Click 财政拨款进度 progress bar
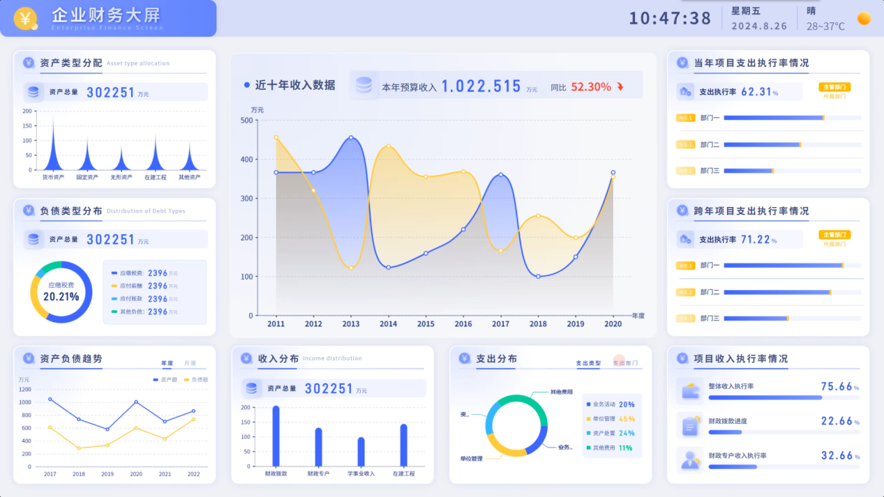Screen dimensions: 884x497 784,432
